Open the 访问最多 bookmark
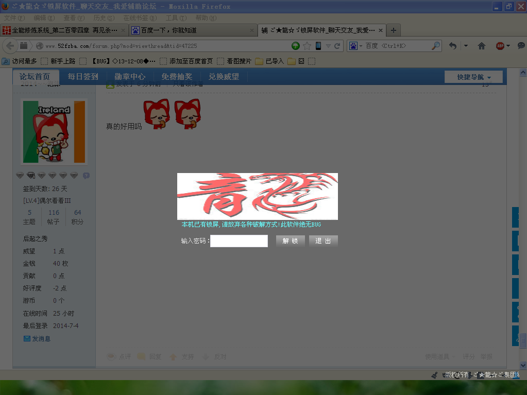The image size is (527, 395). (x=20, y=61)
